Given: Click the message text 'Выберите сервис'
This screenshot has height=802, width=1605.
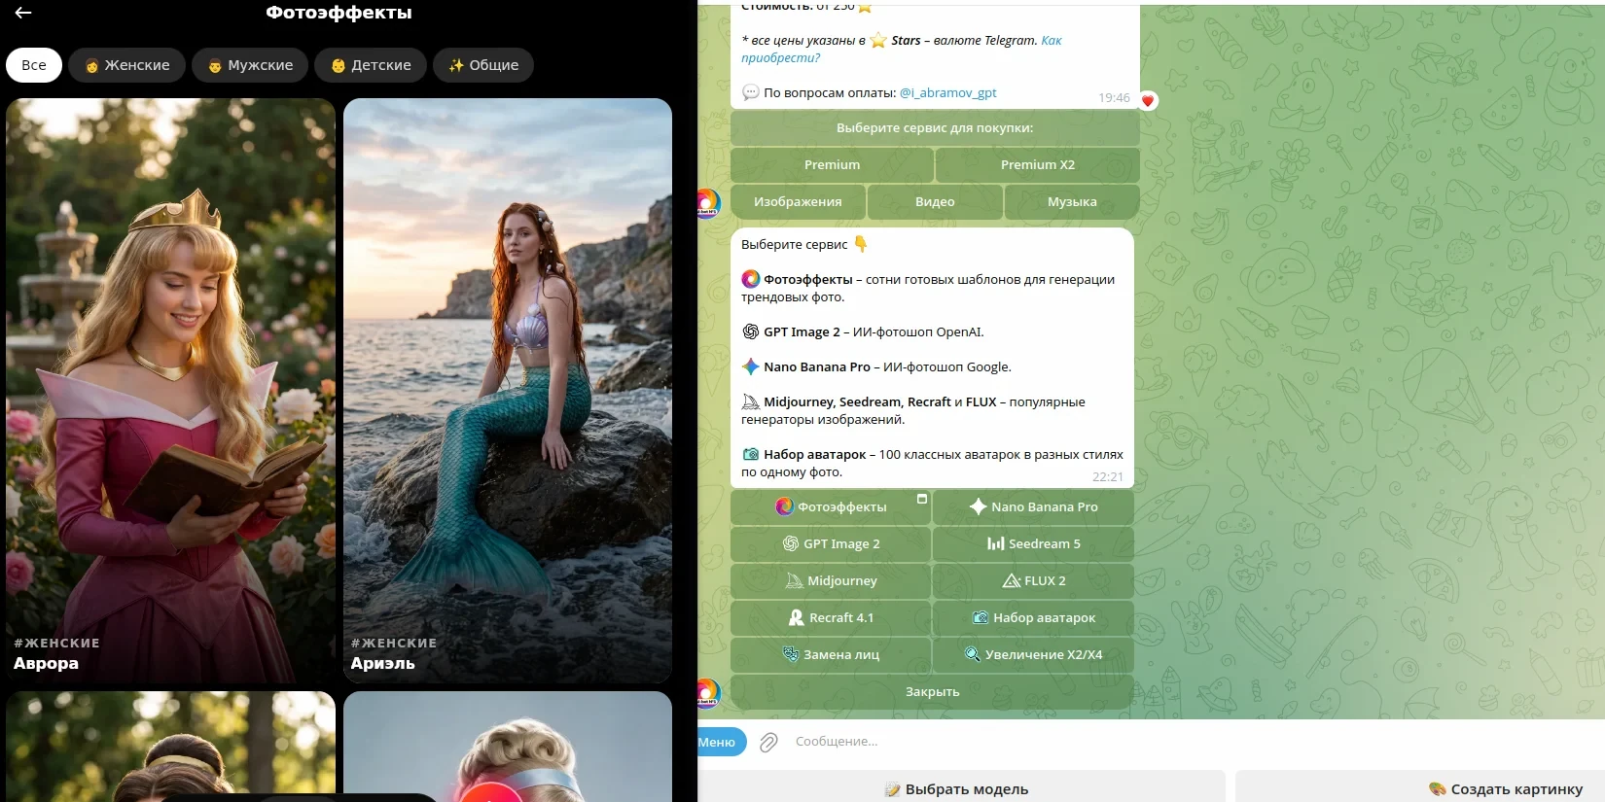Looking at the screenshot, I should (794, 244).
